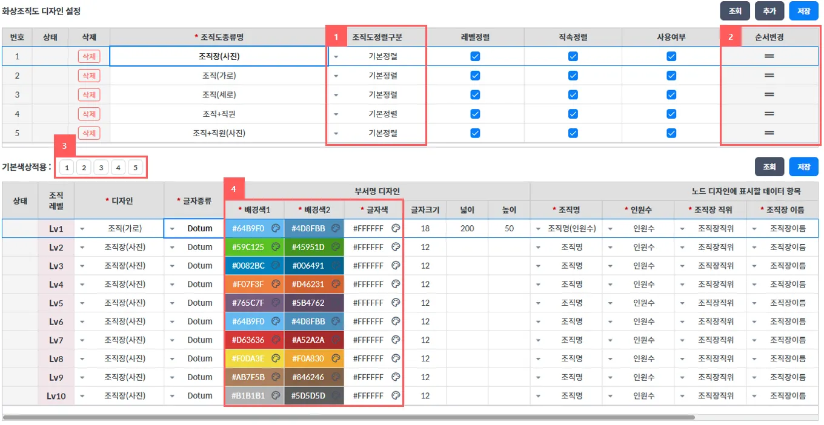Delete the 조직+직원(사진) row
Screen dimensions: 824x425
coord(89,133)
